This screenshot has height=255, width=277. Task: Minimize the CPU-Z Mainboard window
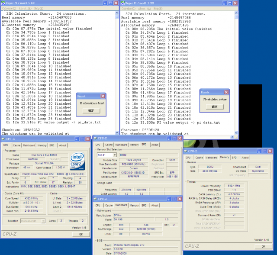pos(169,199)
